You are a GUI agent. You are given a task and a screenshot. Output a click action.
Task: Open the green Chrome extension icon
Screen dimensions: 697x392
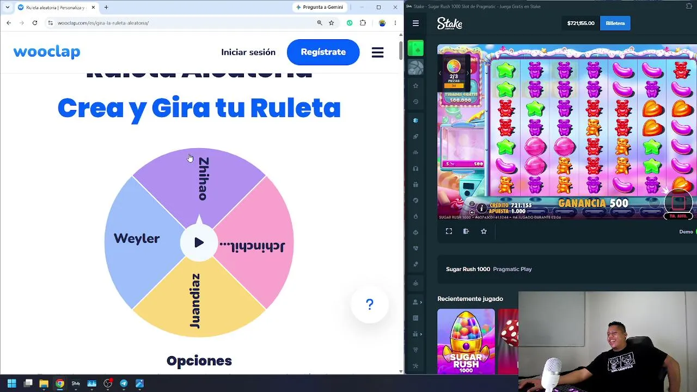pyautogui.click(x=350, y=23)
